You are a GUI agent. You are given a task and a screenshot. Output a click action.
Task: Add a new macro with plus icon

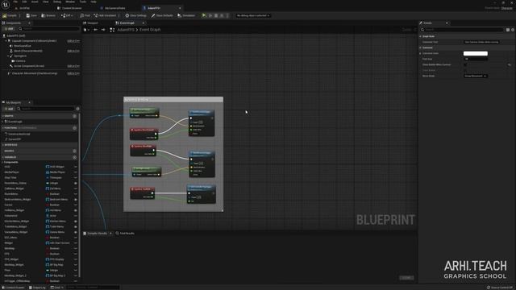[x=74, y=151]
